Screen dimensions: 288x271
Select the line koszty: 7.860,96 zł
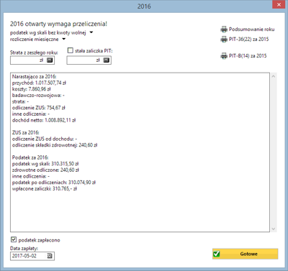32,89
